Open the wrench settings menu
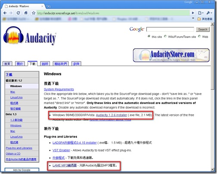The width and height of the screenshot is (217, 174). tap(209, 13)
